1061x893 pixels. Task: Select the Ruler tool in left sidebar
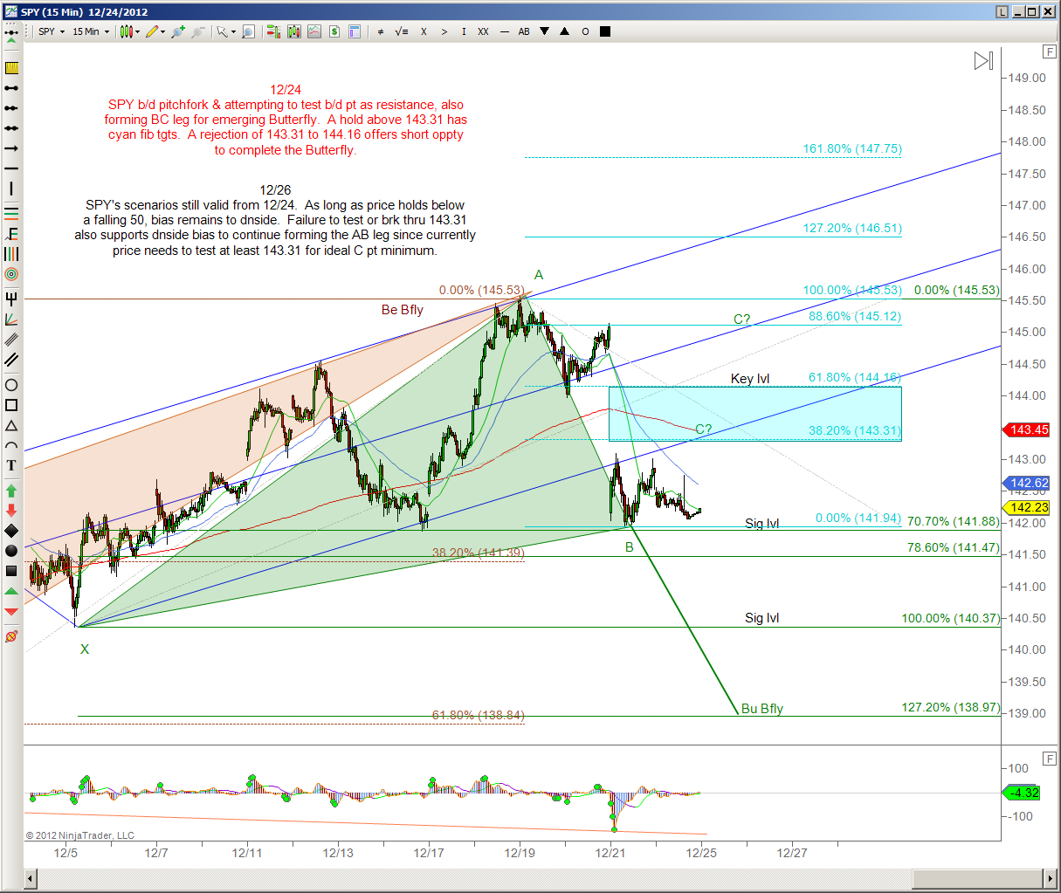tap(11, 68)
